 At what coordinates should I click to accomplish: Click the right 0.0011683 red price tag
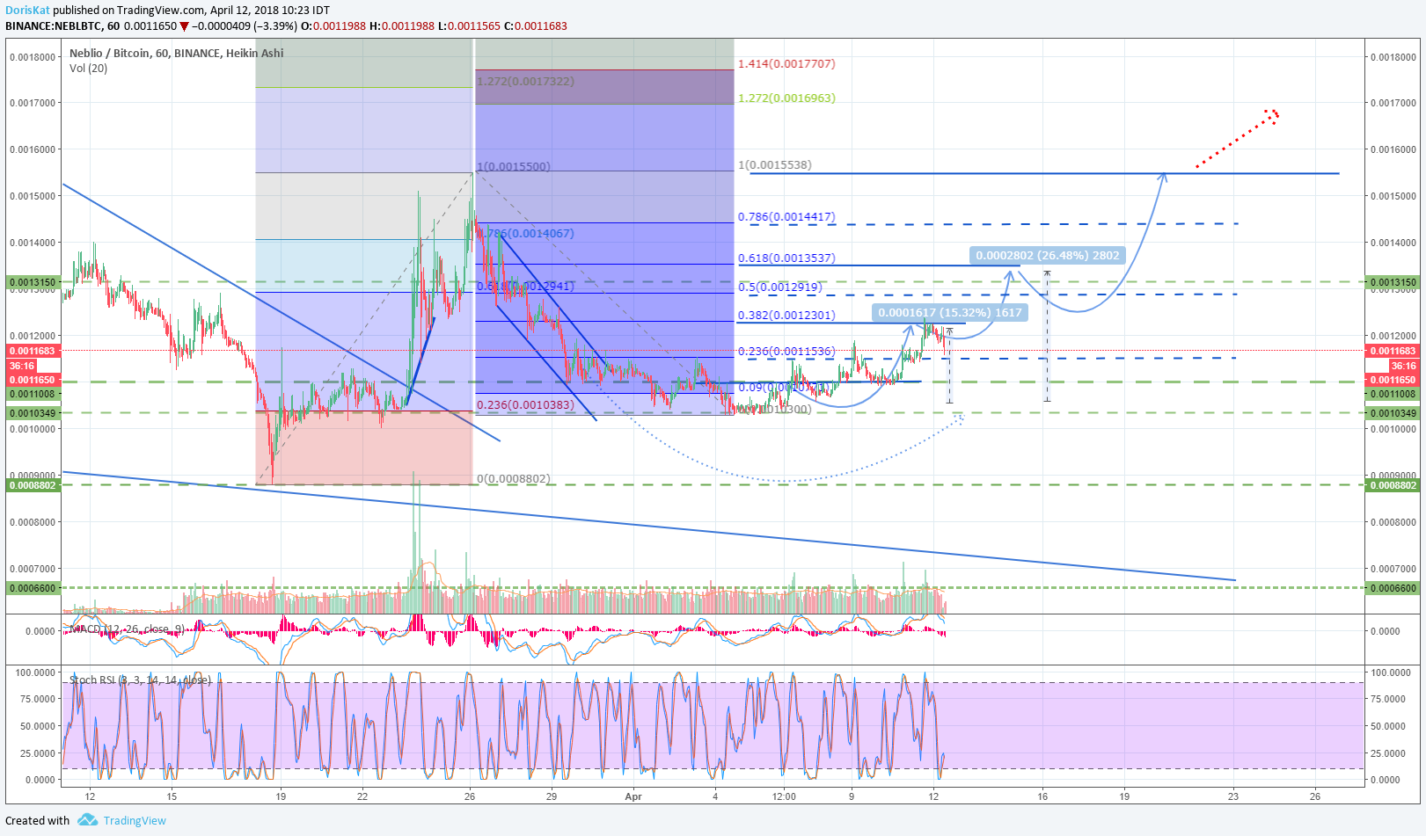(1393, 351)
